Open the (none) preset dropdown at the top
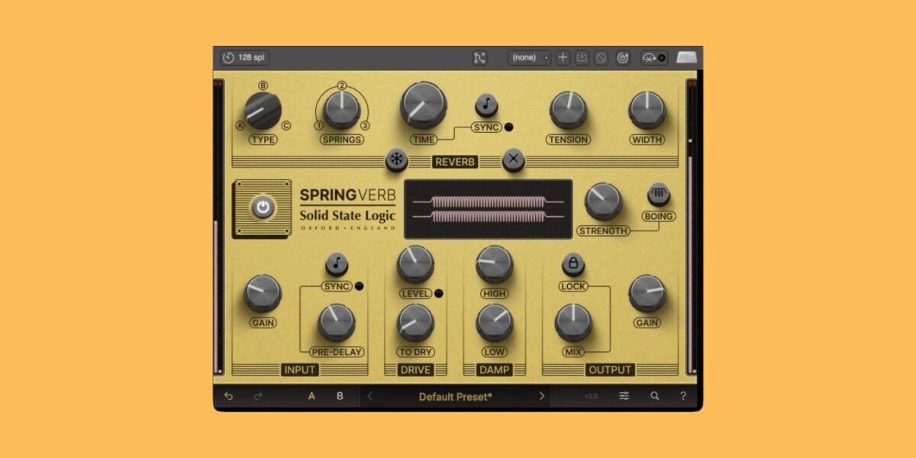916x458 pixels. pos(529,57)
